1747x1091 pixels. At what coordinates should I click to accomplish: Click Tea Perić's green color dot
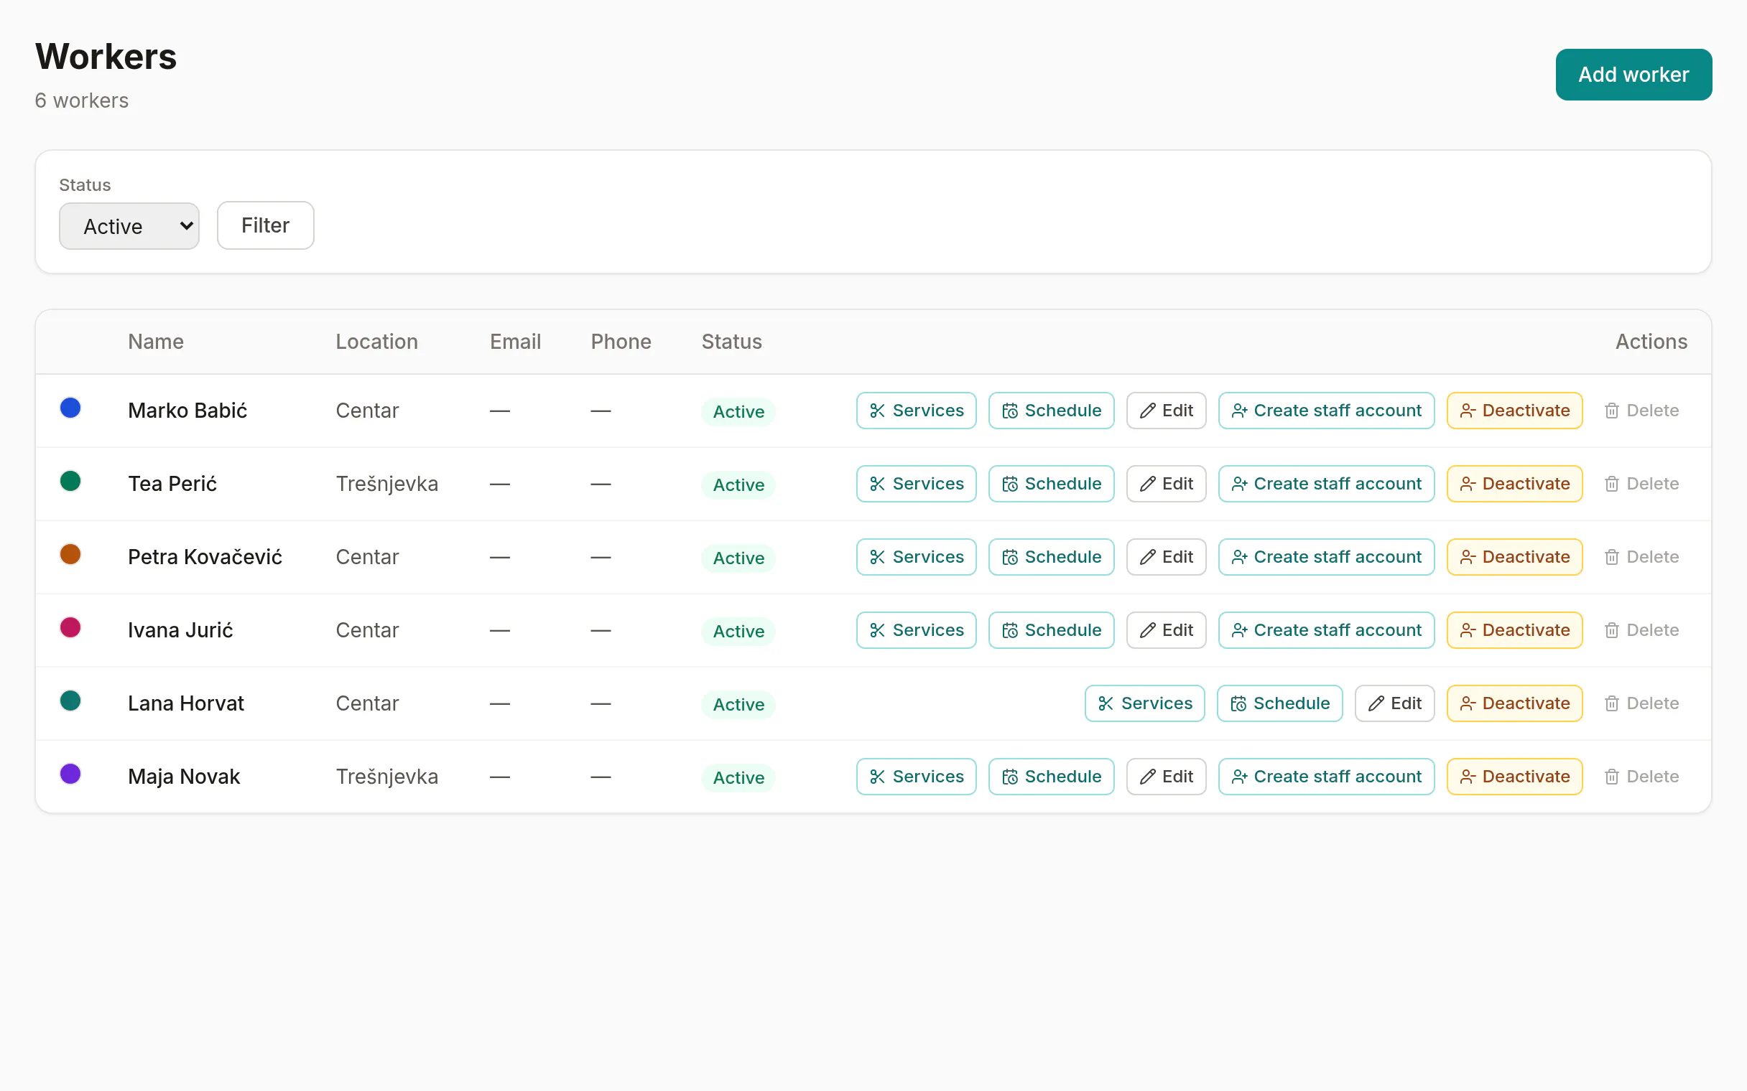(x=70, y=482)
